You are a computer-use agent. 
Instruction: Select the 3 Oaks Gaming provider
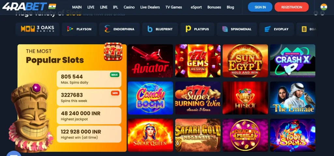pyautogui.click(x=38, y=29)
